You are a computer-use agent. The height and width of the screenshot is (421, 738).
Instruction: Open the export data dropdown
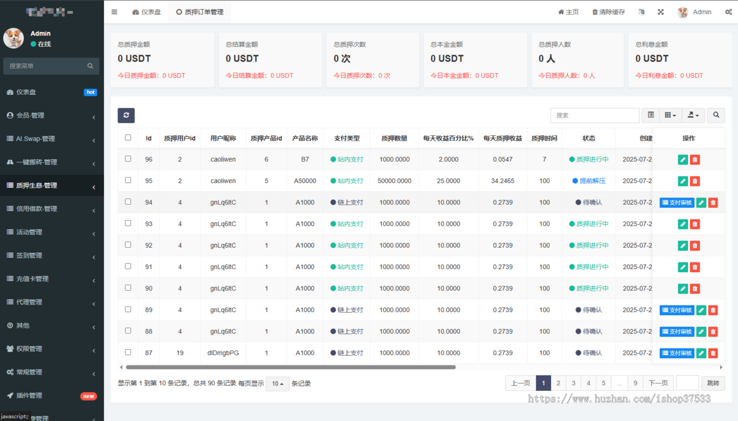692,115
